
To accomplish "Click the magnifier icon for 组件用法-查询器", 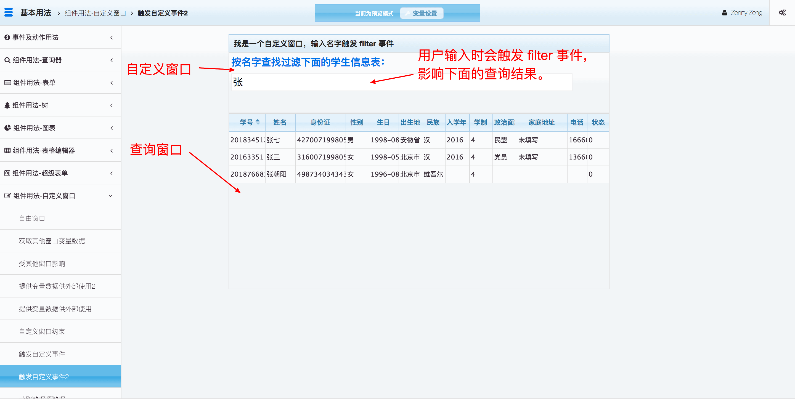I will [7, 60].
